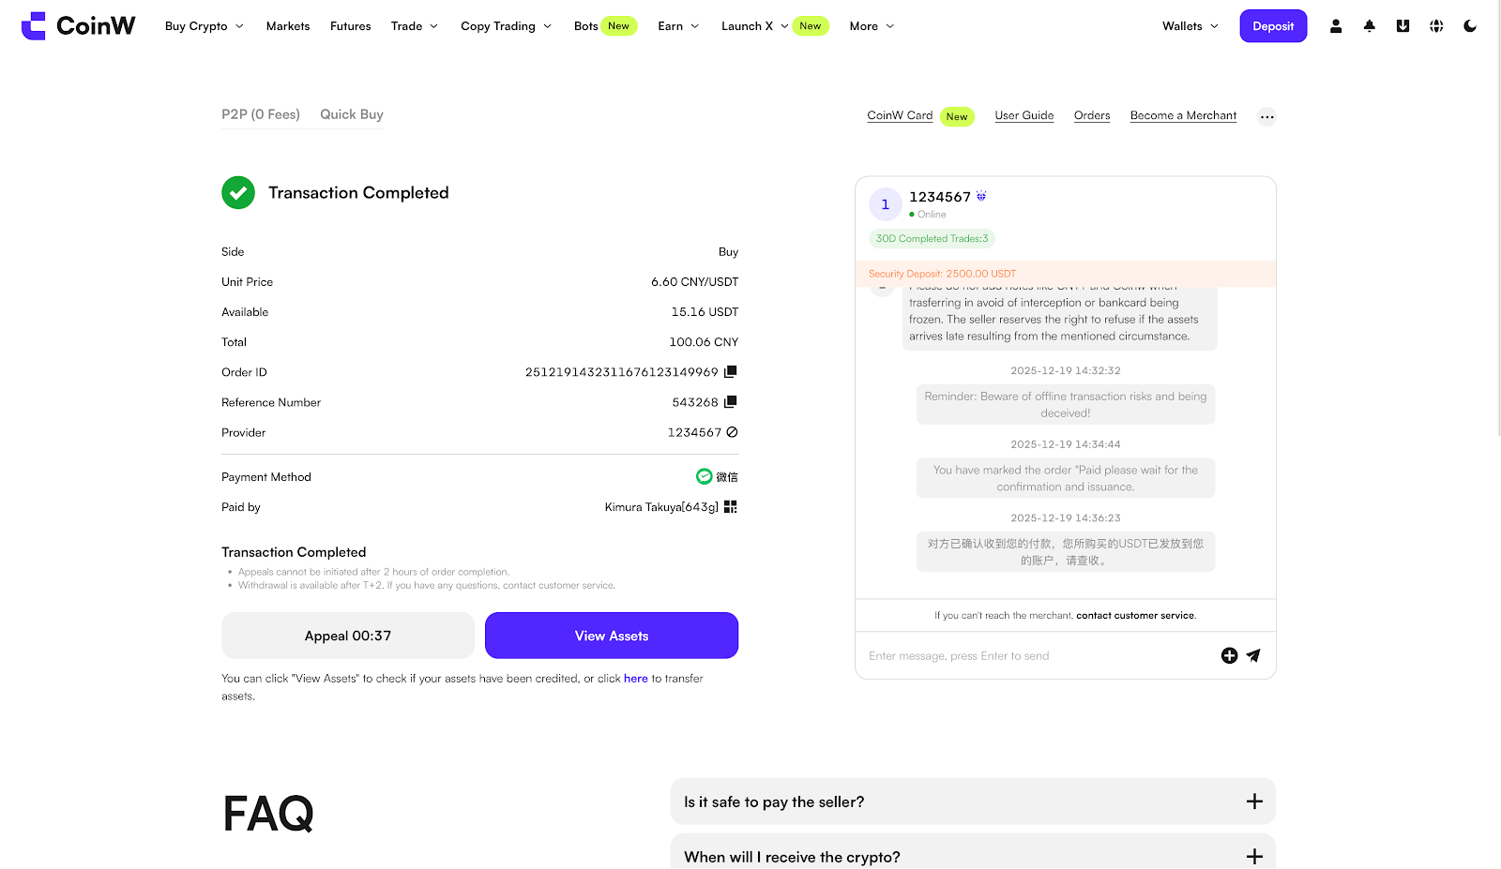Click the "contact customer service" link
This screenshot has height=869, width=1501.
1135,616
